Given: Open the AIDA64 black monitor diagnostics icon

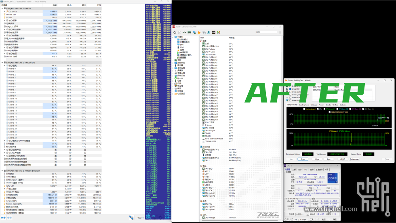Looking at the screenshot, I should point(214,32).
